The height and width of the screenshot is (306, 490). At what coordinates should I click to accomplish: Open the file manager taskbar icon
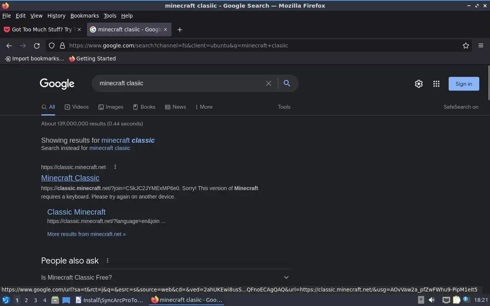55,300
